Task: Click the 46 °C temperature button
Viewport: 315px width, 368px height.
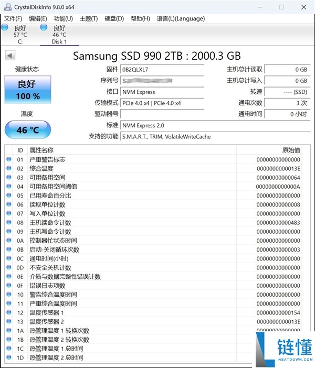Action: tap(28, 129)
